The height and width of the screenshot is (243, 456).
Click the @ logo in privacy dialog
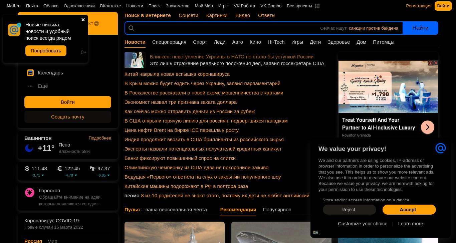coord(441,148)
